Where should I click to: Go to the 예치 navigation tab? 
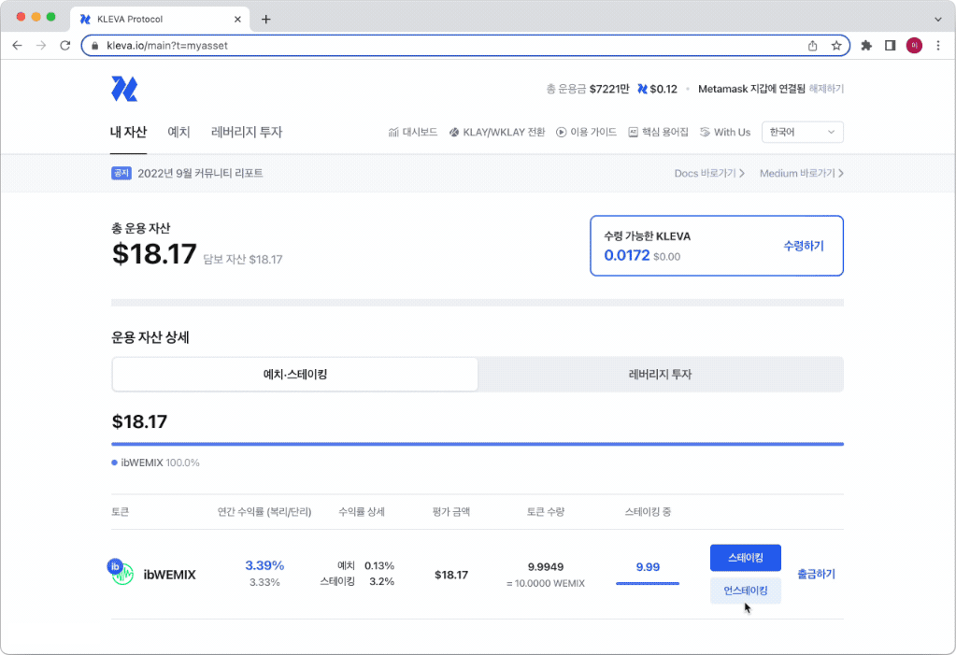178,133
